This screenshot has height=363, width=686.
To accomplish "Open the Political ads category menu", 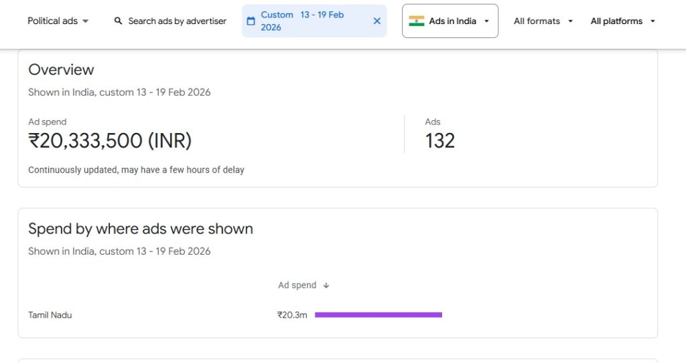I will tap(53, 21).
